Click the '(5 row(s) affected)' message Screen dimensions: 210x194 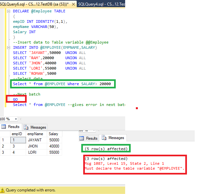106,149
